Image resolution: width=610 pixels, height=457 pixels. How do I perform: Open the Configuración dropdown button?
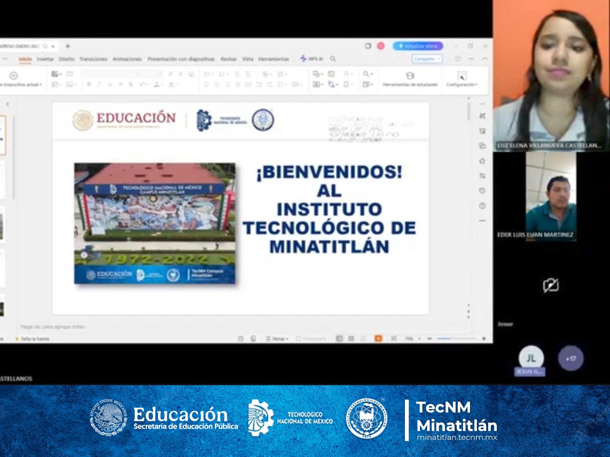point(461,79)
